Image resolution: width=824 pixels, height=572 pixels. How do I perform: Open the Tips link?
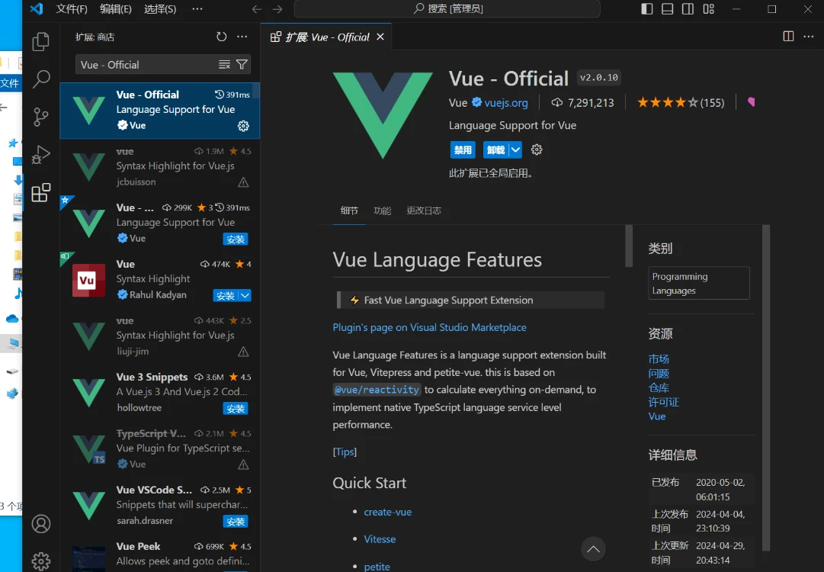[345, 451]
